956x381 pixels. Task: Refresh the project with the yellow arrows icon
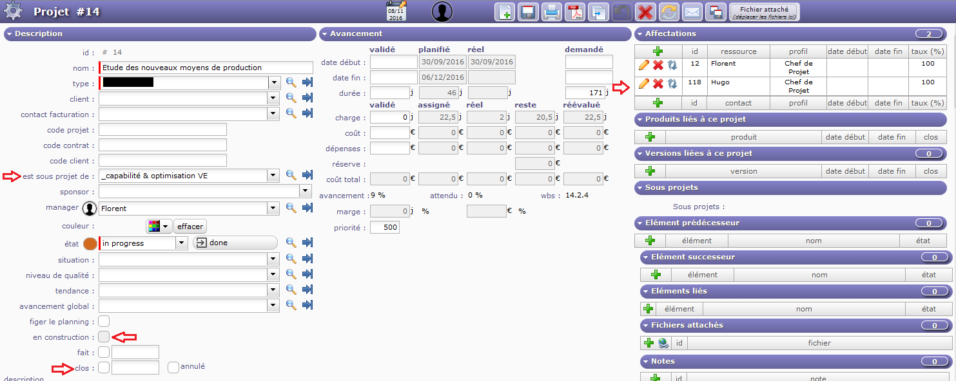668,12
